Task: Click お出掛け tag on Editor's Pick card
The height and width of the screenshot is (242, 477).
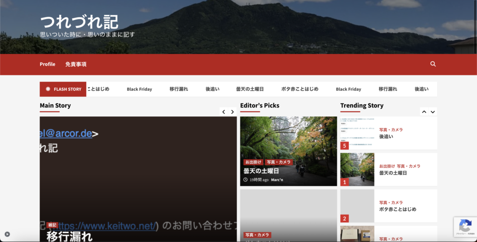Action: tap(253, 162)
